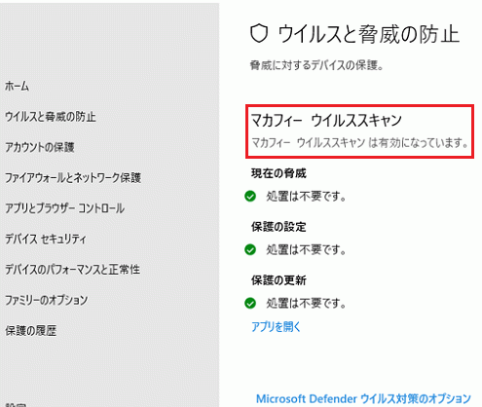This screenshot has height=407, width=482.
Task: Click text マカフィー ウイルススキャン は有効になっています。
Action: [359, 142]
